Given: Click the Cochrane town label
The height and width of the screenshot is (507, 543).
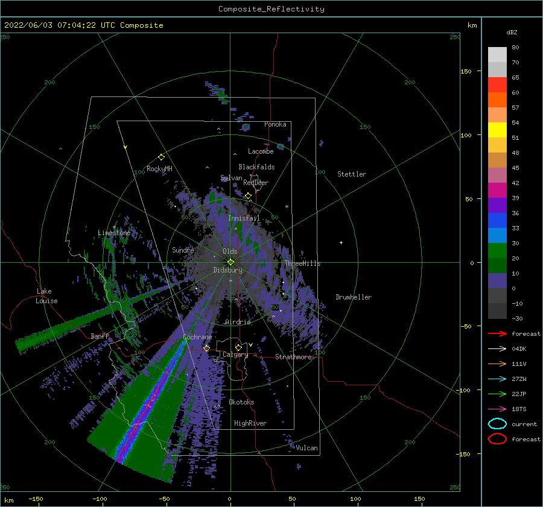Looking at the screenshot, I should 197,337.
